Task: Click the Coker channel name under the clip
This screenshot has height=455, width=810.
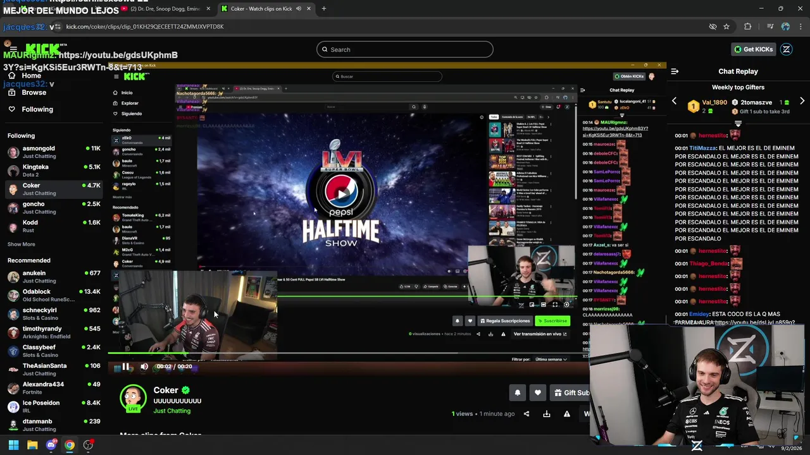Action: (166, 390)
